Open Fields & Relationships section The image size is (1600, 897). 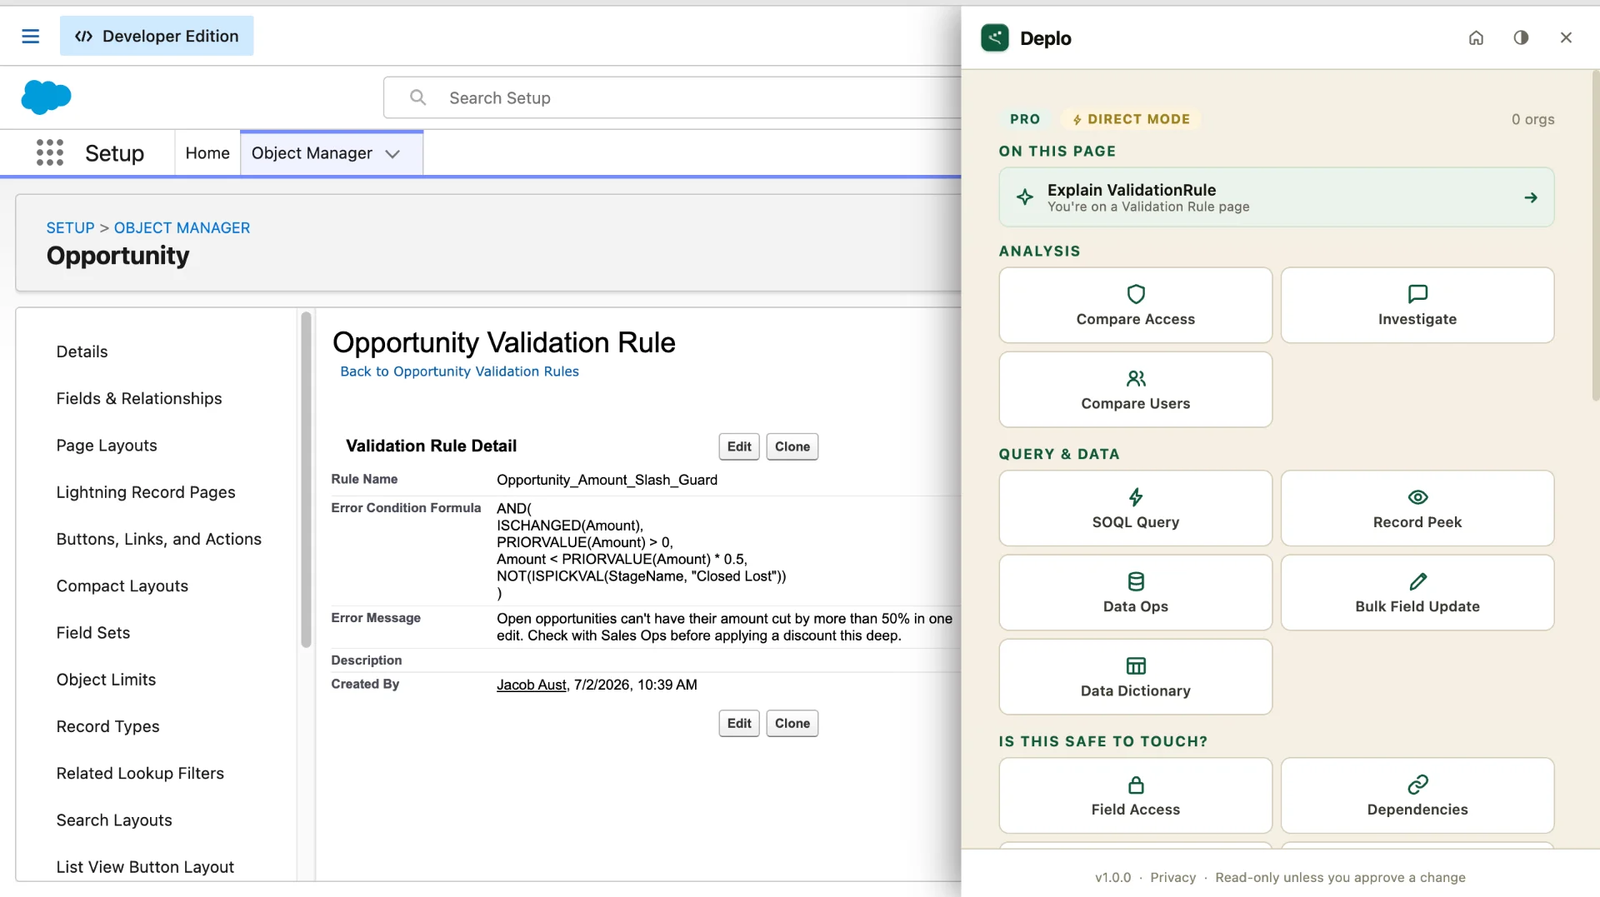139,398
